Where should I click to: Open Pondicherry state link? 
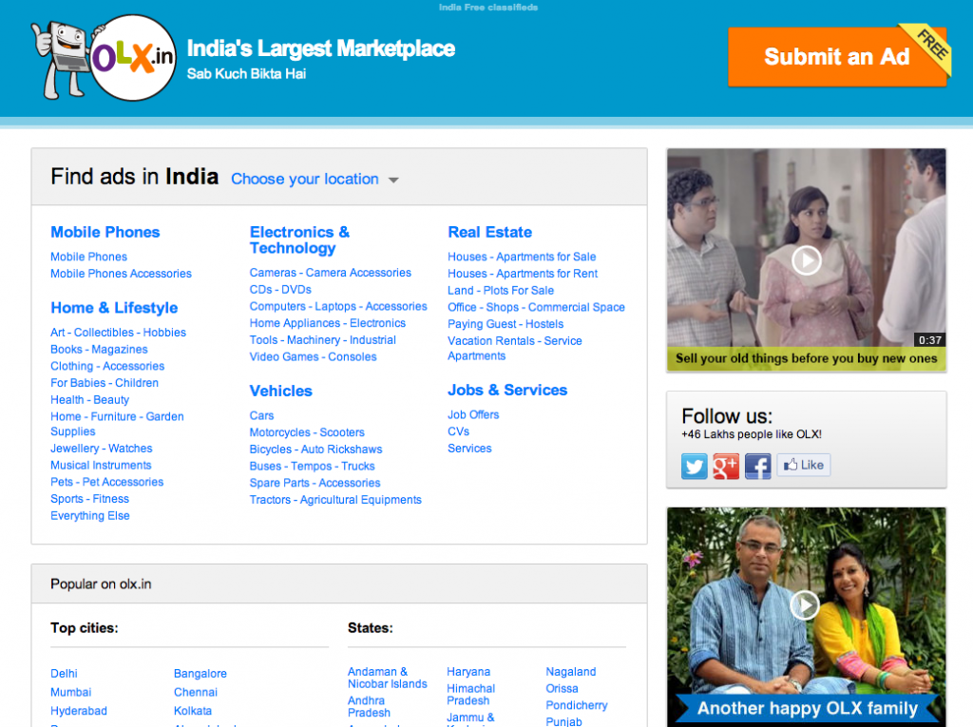pyautogui.click(x=577, y=705)
